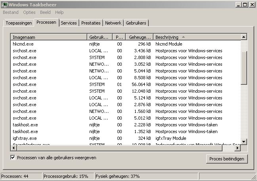Screen dimensions: 257x181
Task: Select svchost.exe using 2.876 kB
Action: click(126, 105)
